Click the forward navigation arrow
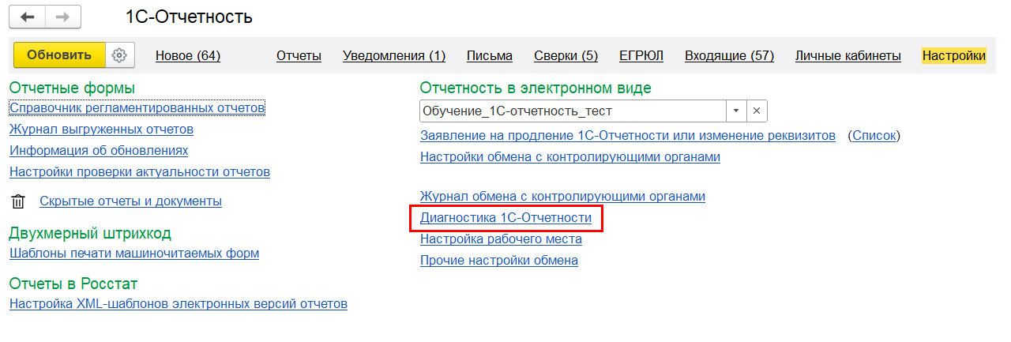The image size is (1011, 342). click(x=63, y=17)
